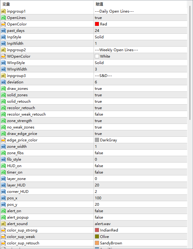Click the integer icon next to WInpWidth
The width and height of the screenshot is (193, 249).
[x=3, y=69]
